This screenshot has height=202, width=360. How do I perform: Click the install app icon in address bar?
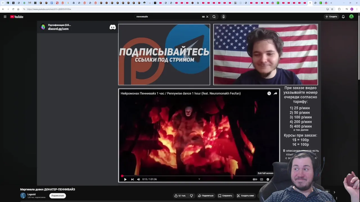327,9
